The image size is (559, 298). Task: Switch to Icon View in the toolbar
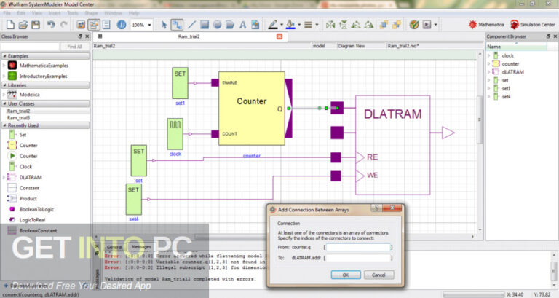(x=81, y=25)
